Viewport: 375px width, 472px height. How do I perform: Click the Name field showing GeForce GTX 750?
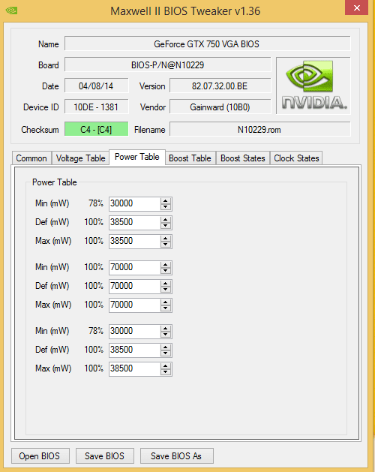click(207, 44)
